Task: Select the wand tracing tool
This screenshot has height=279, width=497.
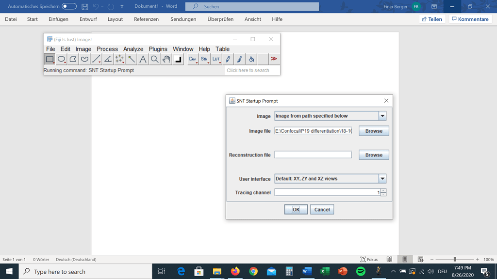Action: [x=132, y=59]
